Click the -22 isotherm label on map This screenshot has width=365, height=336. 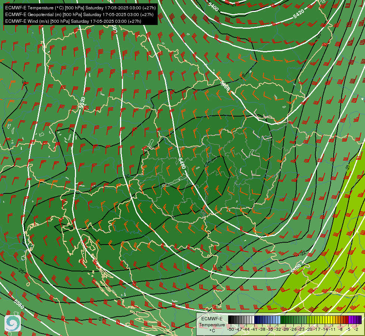click(x=302, y=253)
